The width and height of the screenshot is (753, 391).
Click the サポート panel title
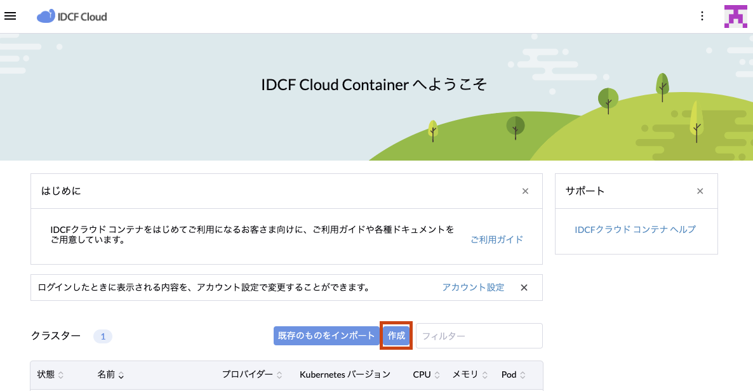pos(585,191)
